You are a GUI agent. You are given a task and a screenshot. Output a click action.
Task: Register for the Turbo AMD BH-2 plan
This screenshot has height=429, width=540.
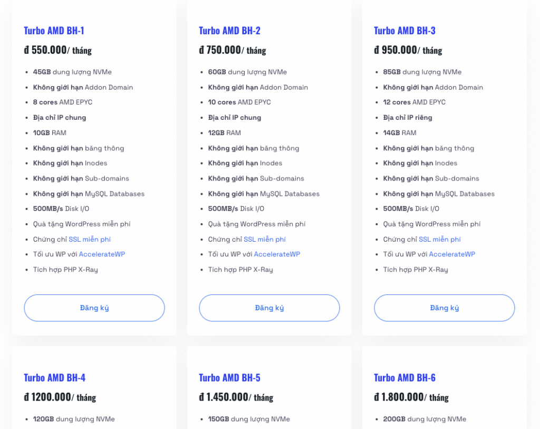click(x=269, y=308)
